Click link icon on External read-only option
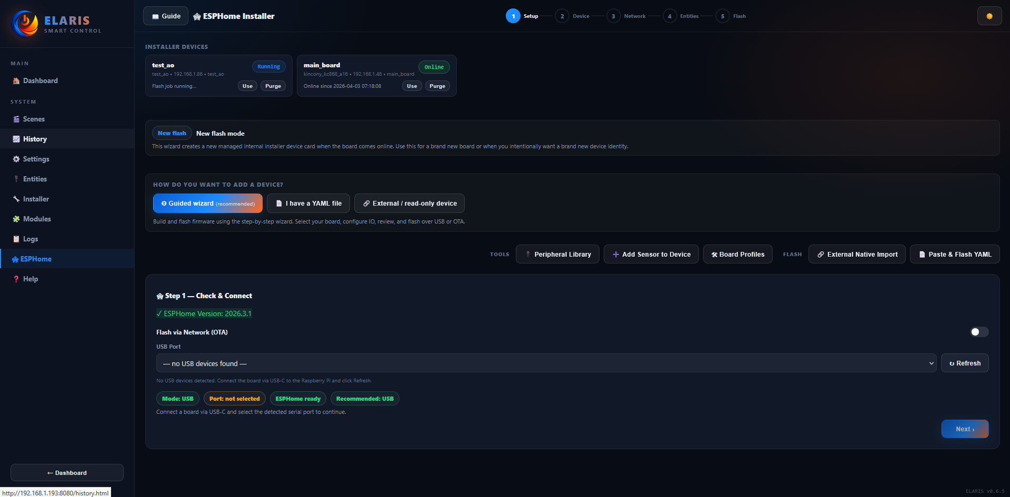1010x497 pixels. coord(366,204)
